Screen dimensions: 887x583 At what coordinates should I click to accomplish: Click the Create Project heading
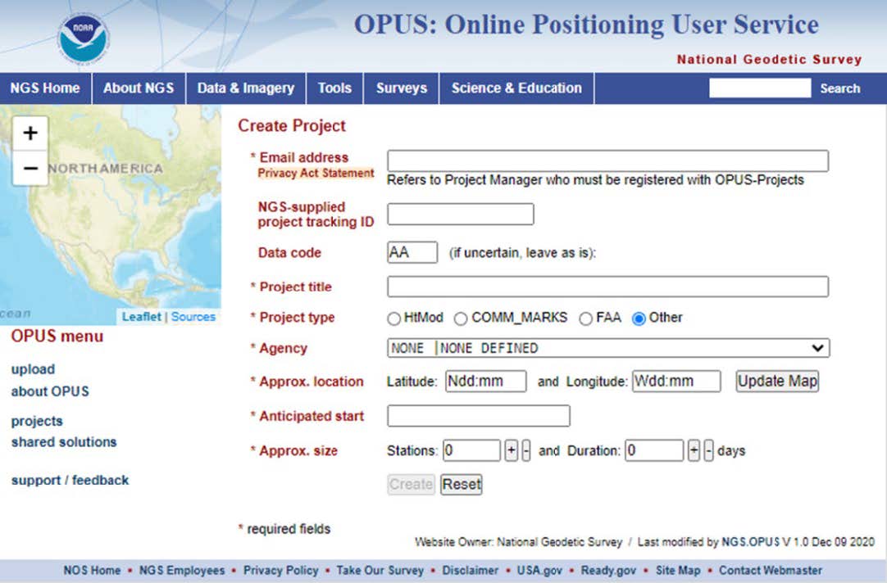(291, 125)
